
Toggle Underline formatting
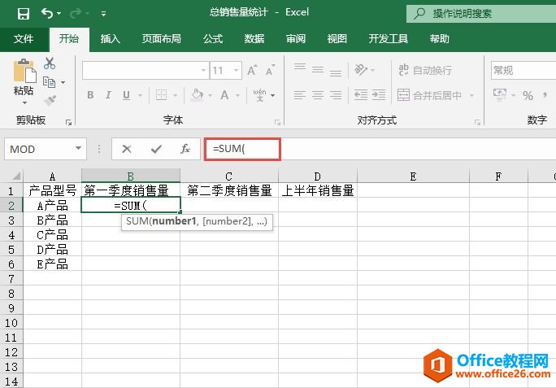[x=126, y=95]
